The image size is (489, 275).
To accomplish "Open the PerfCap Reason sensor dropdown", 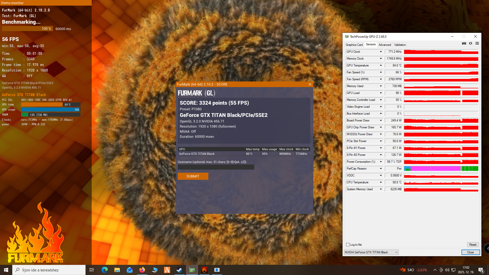I will [x=381, y=169].
